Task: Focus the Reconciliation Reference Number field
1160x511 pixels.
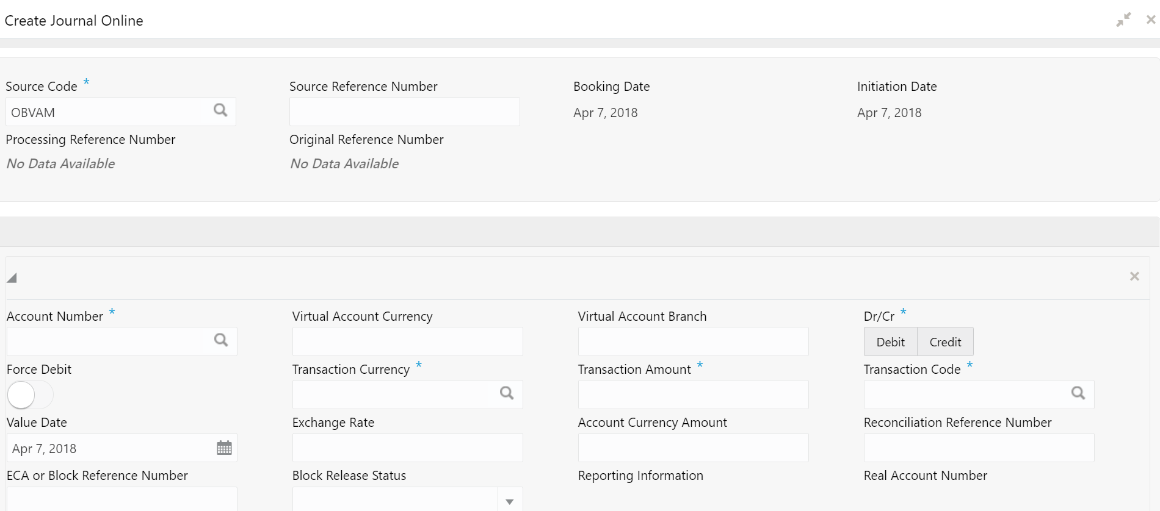Action: pyautogui.click(x=979, y=448)
